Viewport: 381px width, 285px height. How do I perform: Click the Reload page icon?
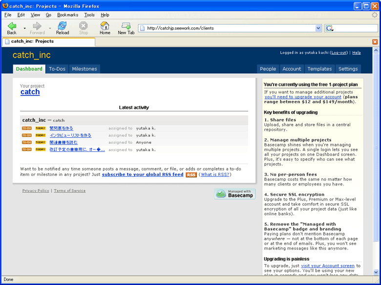tap(62, 26)
